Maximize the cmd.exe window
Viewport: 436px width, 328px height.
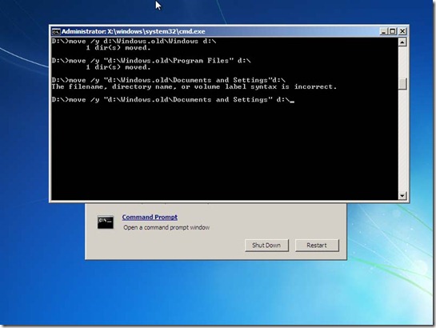(392, 31)
